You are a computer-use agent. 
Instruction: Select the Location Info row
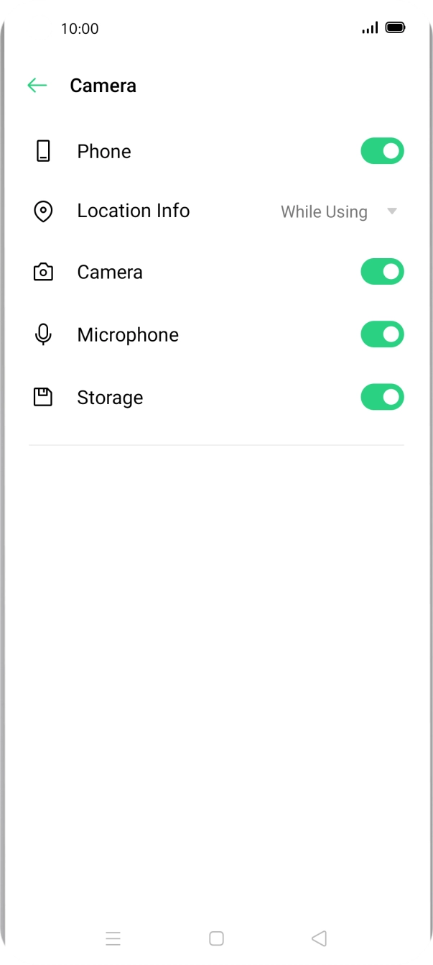click(133, 211)
